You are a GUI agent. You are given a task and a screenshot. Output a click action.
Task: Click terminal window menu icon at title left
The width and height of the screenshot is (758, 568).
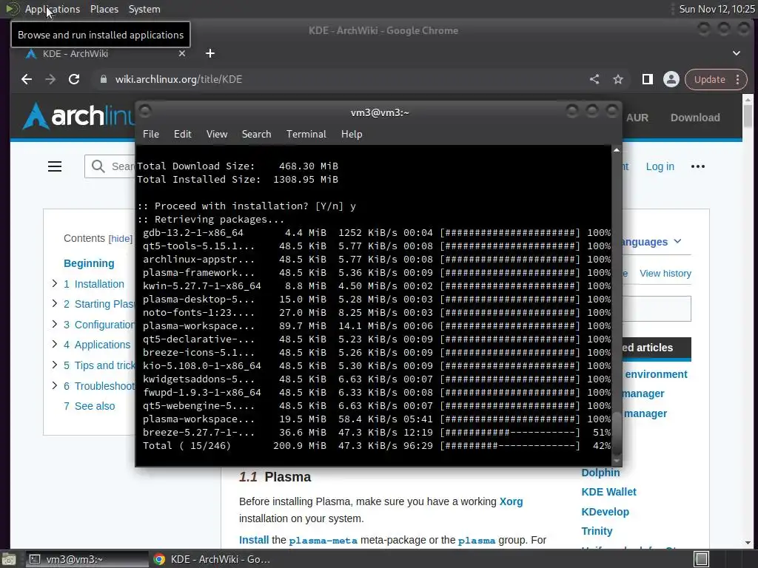(145, 112)
